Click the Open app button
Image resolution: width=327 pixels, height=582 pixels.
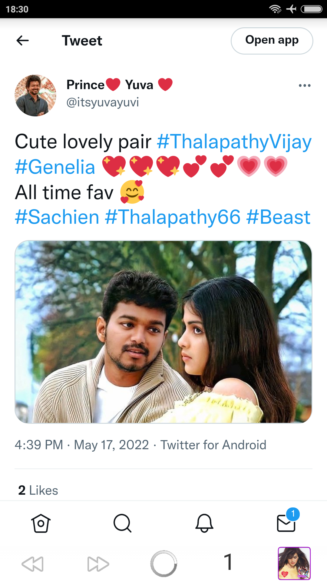[272, 41]
